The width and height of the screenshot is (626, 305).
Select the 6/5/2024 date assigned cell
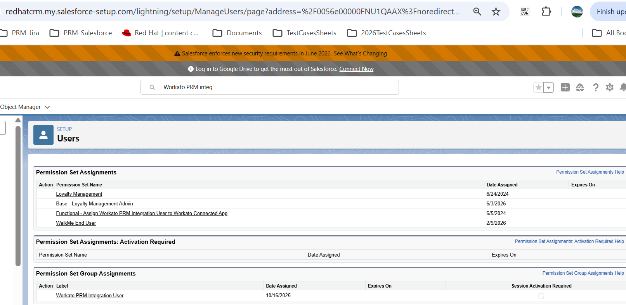496,214
